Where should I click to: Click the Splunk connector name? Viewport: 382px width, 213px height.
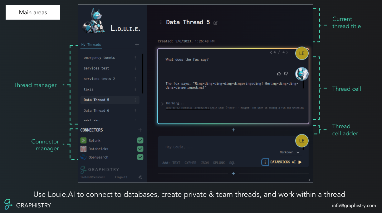coord(95,141)
